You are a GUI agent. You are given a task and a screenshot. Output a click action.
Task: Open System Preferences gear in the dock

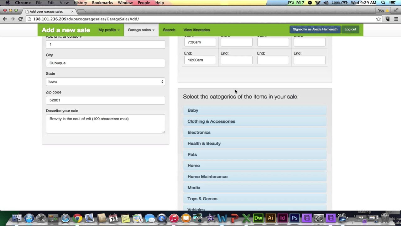point(319,218)
